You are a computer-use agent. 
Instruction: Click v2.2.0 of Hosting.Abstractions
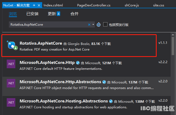click(163, 101)
